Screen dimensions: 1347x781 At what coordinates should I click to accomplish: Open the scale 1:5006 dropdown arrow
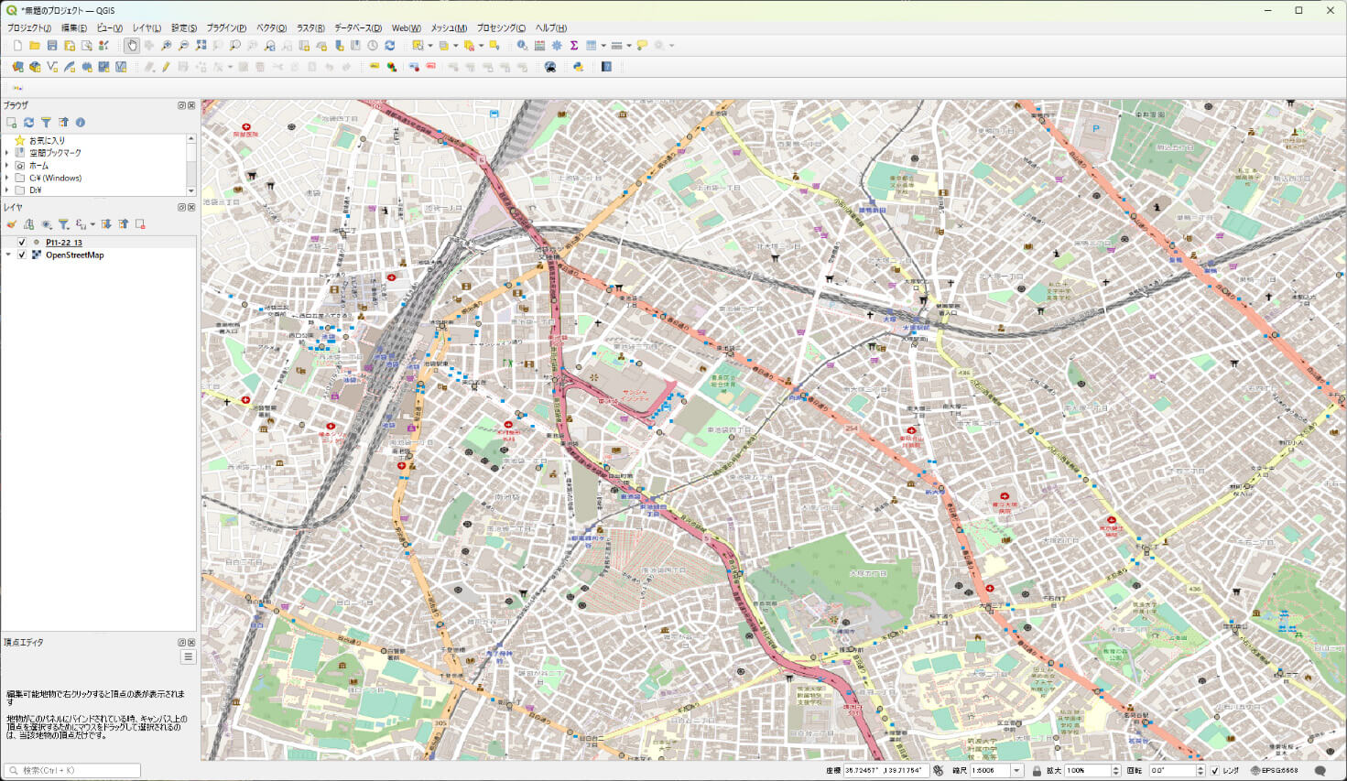coord(1016,771)
